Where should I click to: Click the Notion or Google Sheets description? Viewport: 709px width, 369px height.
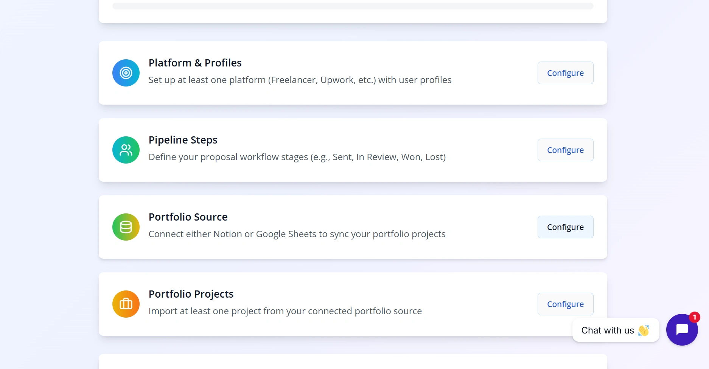[x=297, y=234]
